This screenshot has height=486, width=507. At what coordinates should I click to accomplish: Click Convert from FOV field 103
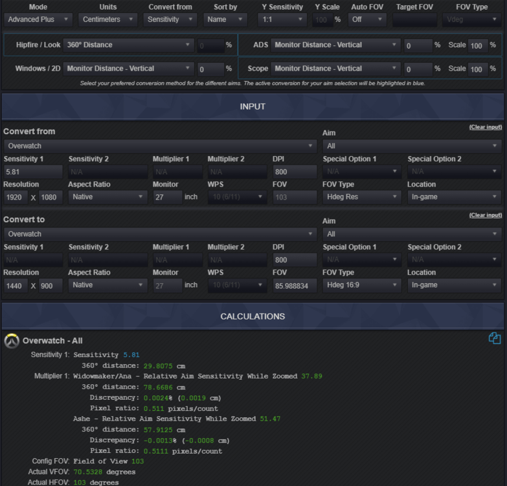[295, 198]
